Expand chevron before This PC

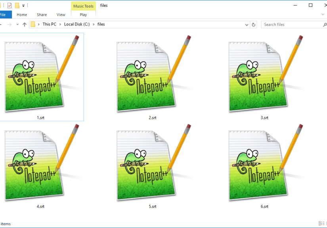pyautogui.click(x=38, y=25)
